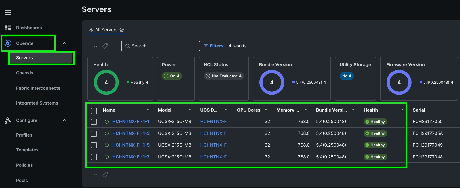Open Chassis in the sidebar
The height and width of the screenshot is (188, 460).
click(24, 73)
